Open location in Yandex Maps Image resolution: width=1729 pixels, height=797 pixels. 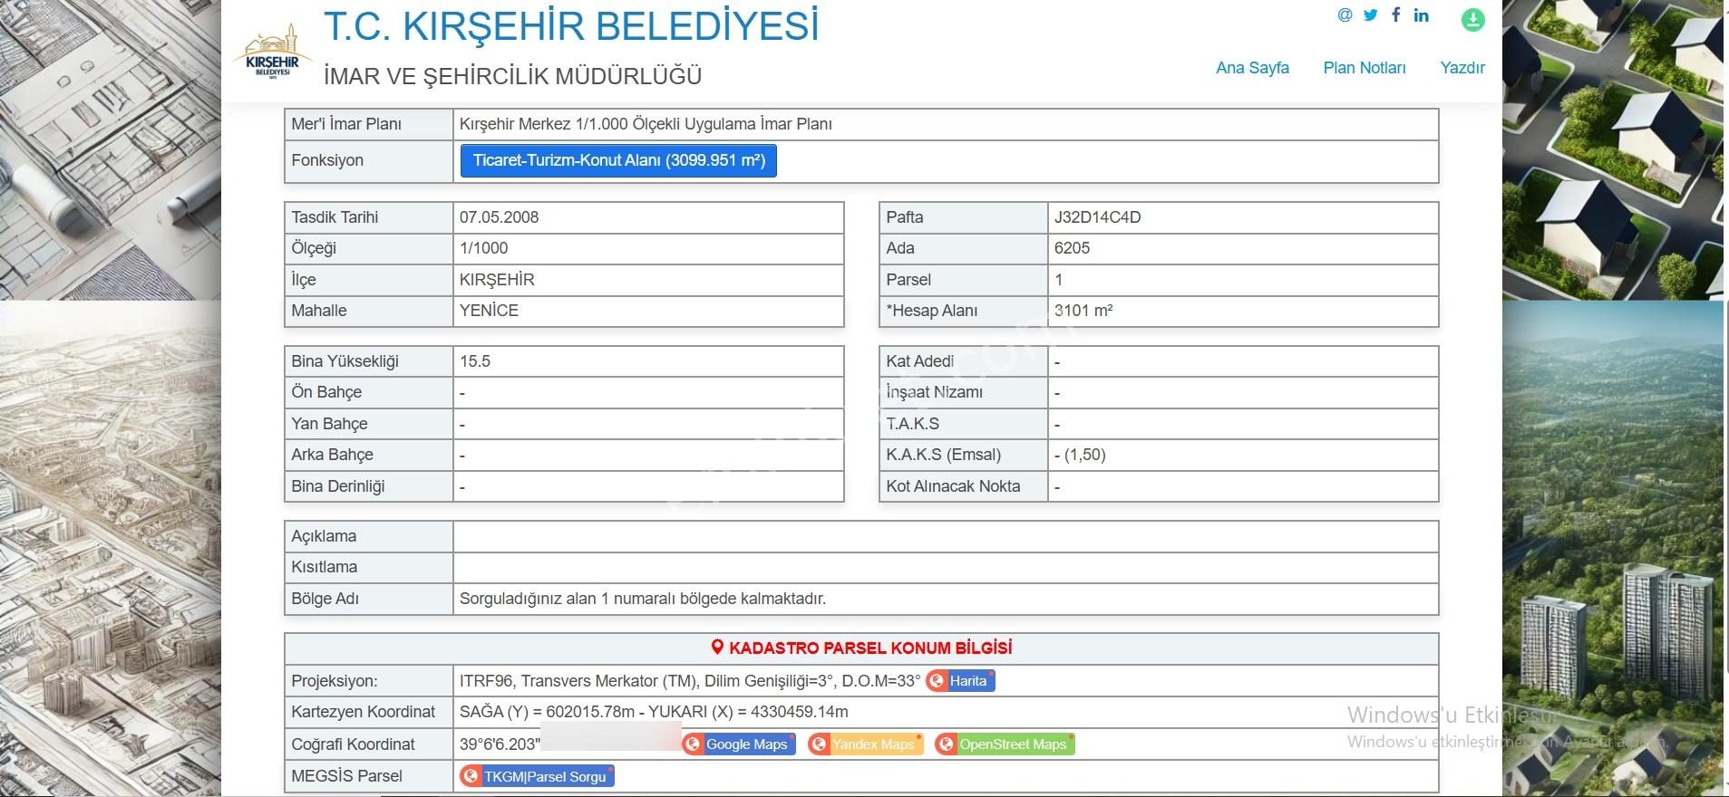tap(865, 744)
